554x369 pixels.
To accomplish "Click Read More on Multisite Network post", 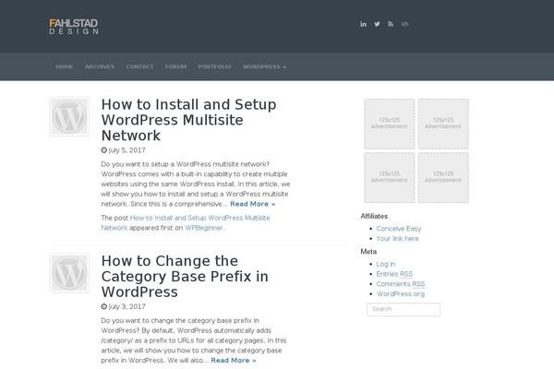I will pyautogui.click(x=253, y=204).
